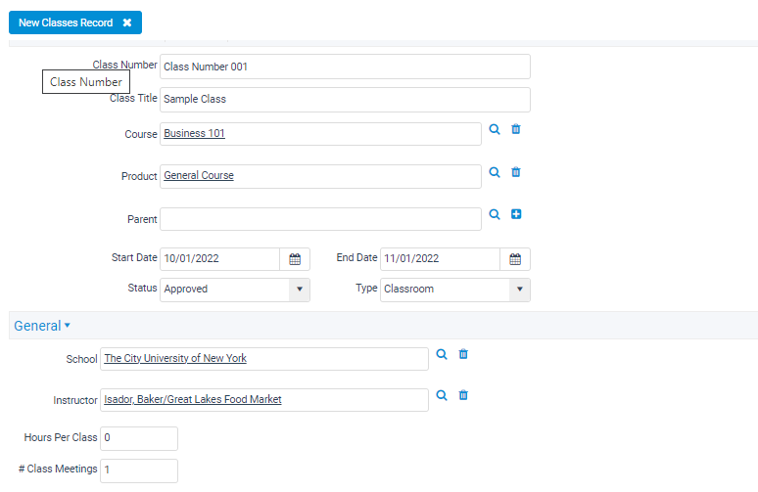
Task: Click the Course label
Action: click(x=141, y=134)
